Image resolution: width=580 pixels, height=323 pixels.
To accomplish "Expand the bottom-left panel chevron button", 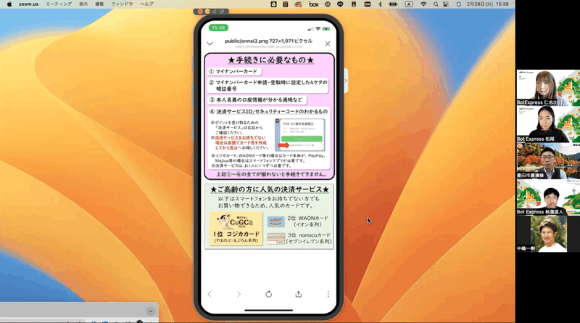I will tap(151, 311).
